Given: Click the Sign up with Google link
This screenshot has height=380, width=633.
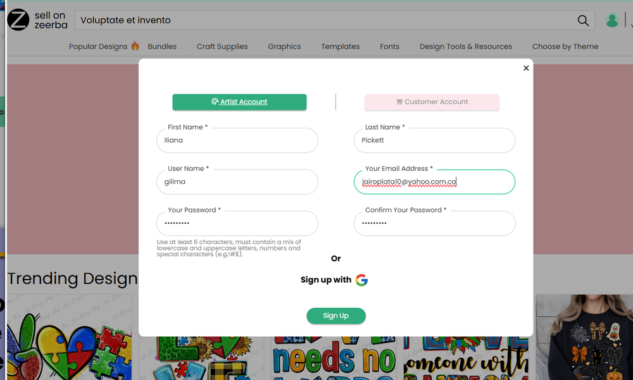Looking at the screenshot, I should pos(334,280).
